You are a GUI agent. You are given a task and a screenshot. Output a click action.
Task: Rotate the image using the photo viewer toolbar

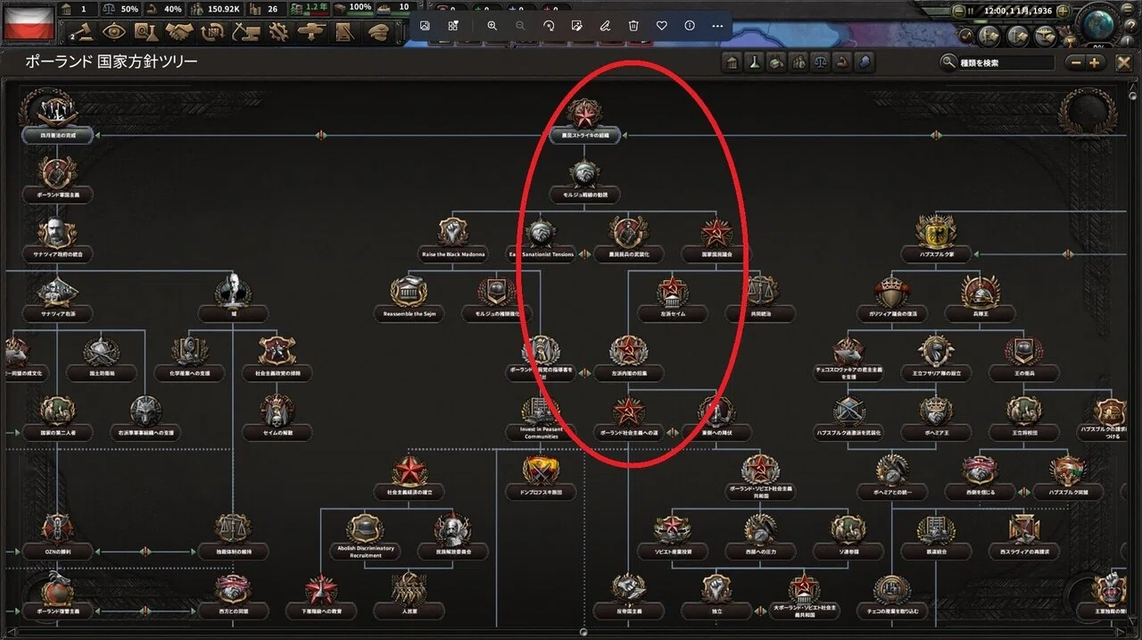pyautogui.click(x=549, y=26)
